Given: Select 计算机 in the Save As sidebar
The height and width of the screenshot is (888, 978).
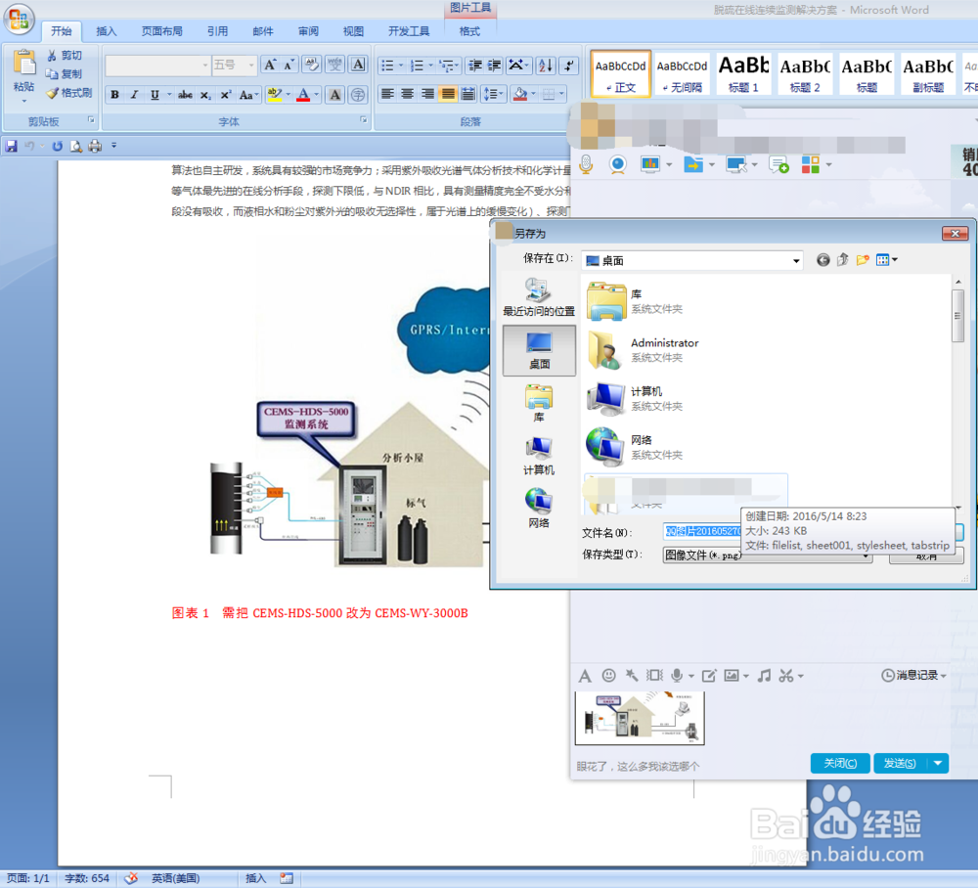Looking at the screenshot, I should (539, 457).
